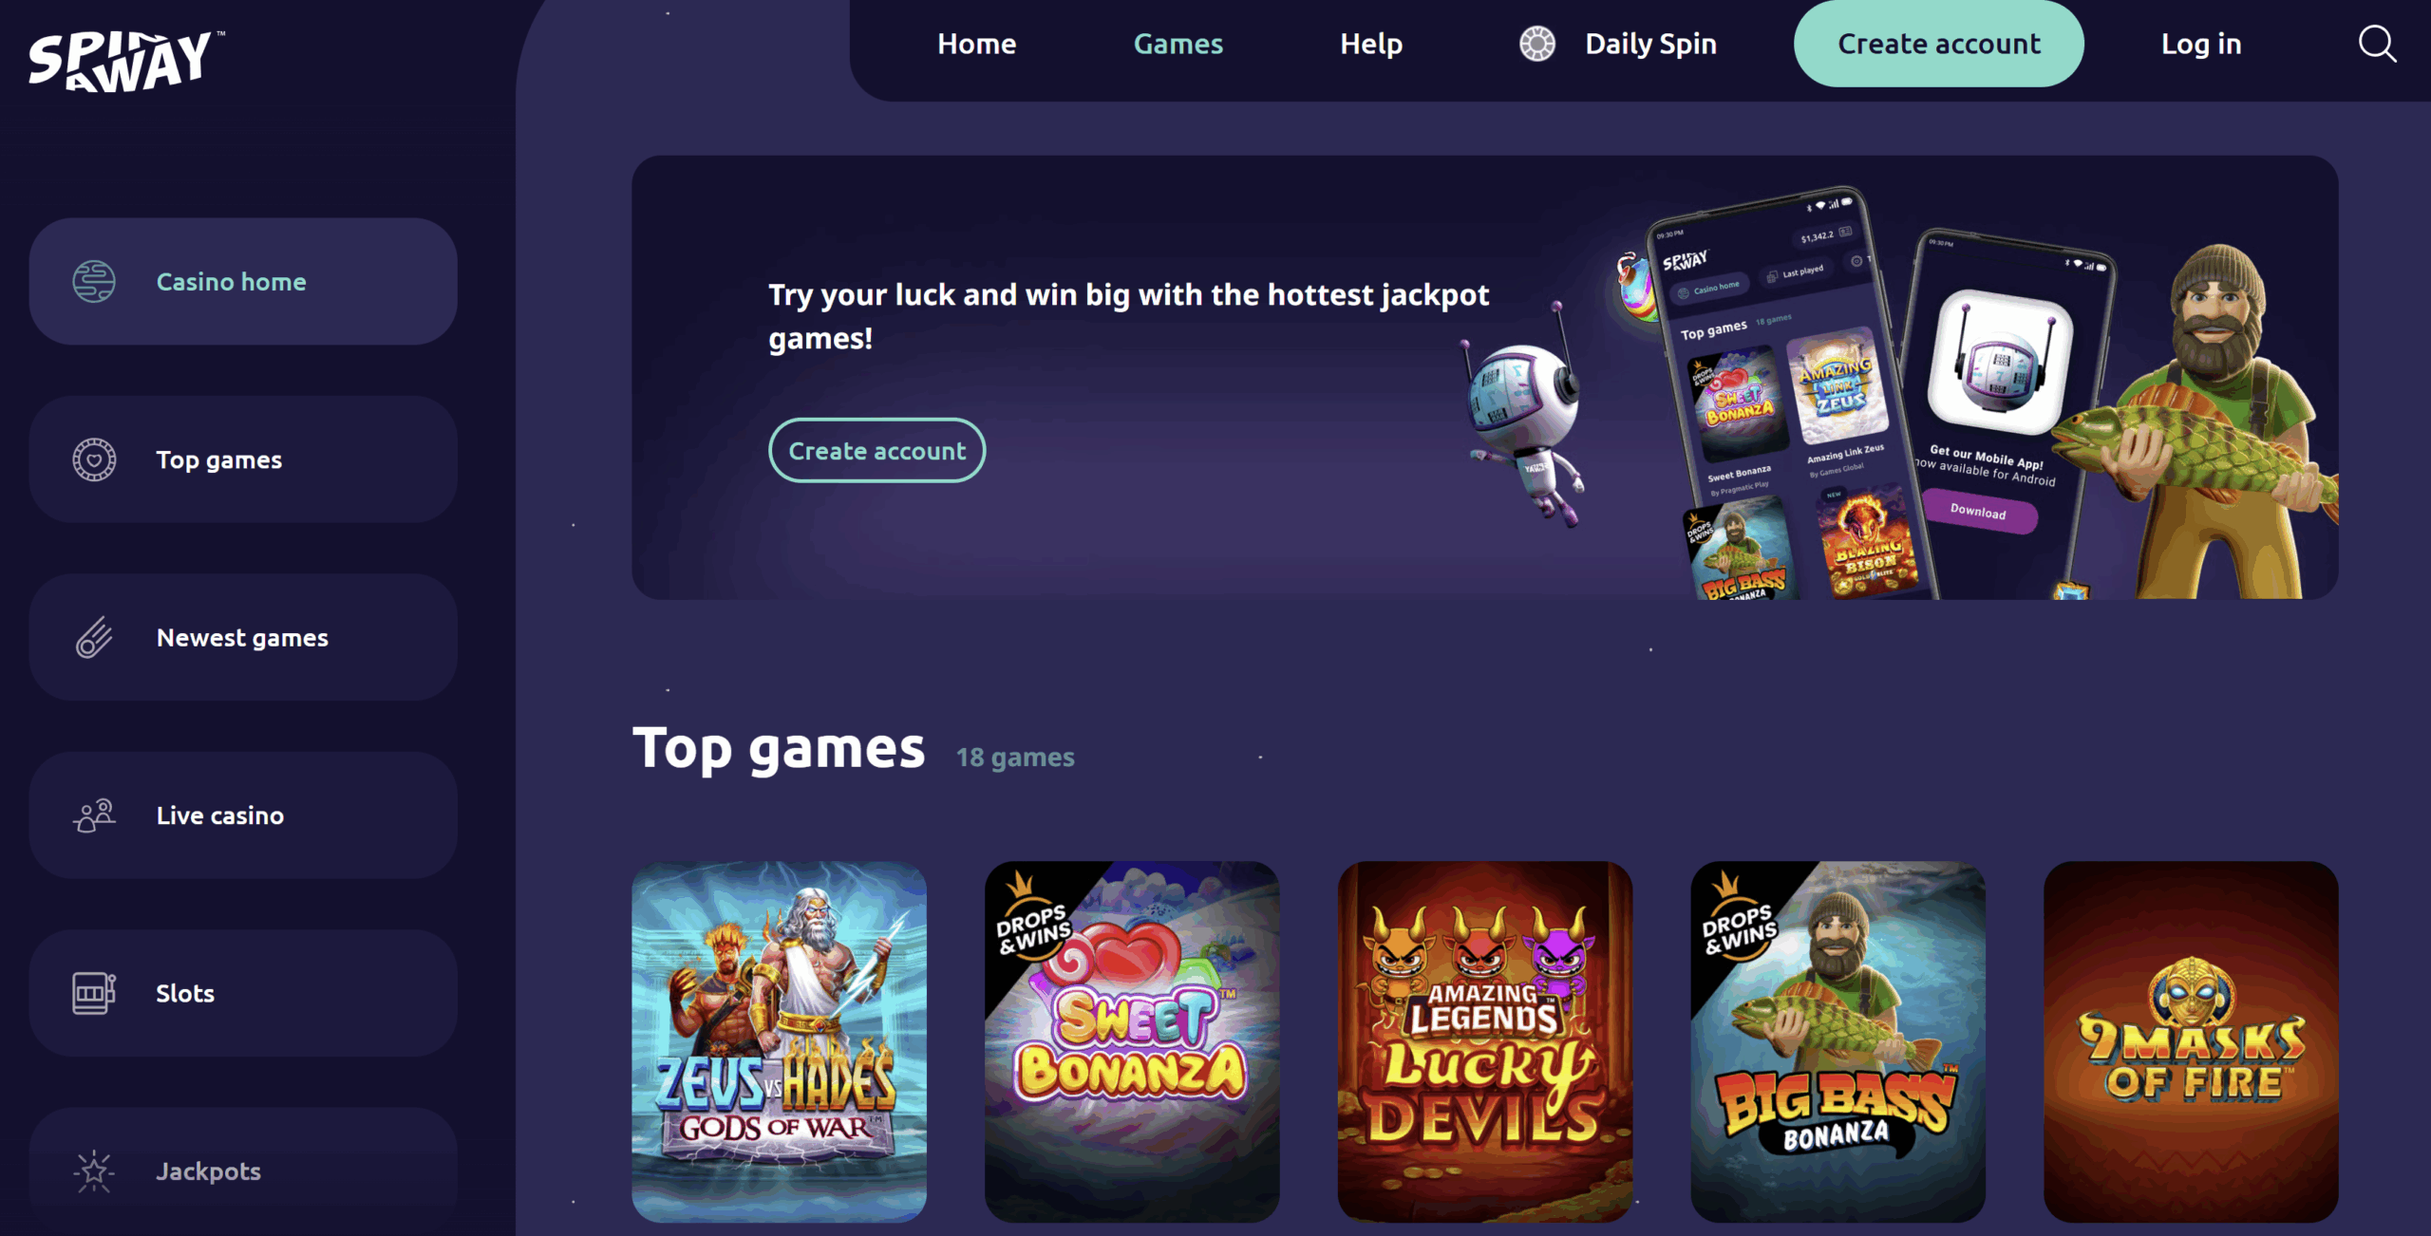The width and height of the screenshot is (2431, 1236).
Task: Open the 9 Masks of Fire tile
Action: (x=2191, y=1041)
